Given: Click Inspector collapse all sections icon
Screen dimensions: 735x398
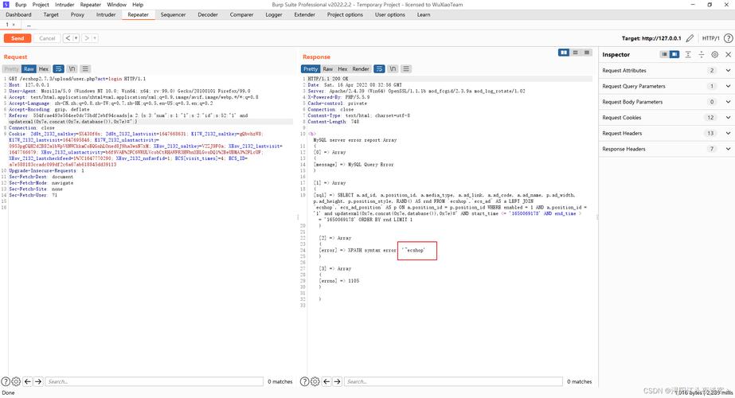Looking at the screenshot, I should (x=702, y=54).
